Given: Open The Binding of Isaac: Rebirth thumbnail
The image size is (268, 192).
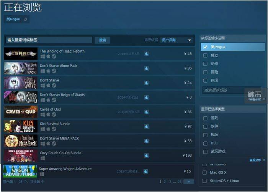Looking at the screenshot, I should [x=21, y=54].
